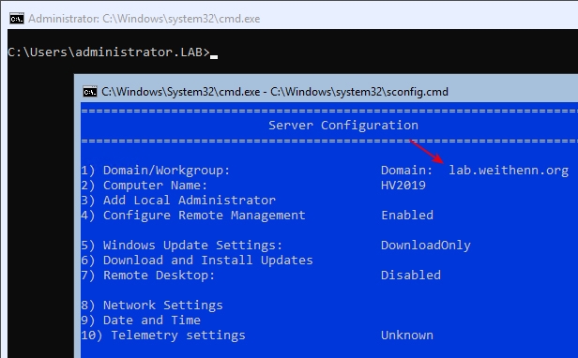The width and height of the screenshot is (578, 358).
Task: Click the Network Settings entry
Action: point(152,306)
